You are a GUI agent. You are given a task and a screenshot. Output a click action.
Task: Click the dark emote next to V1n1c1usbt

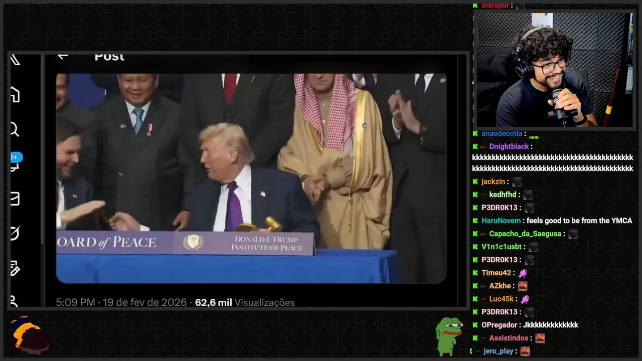coord(533,247)
